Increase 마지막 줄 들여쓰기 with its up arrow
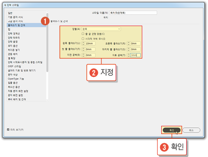This screenshot has width=208, height=157. [x=128, y=49]
